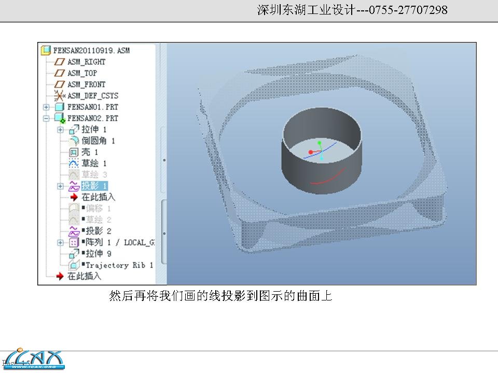Click the green sphere of the 3D dragger
The width and height of the screenshot is (498, 373).
320,143
